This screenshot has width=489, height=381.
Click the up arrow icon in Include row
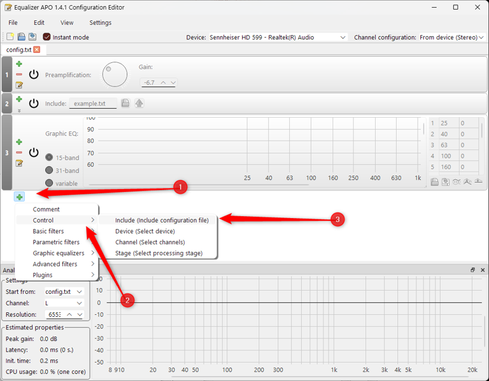point(139,104)
